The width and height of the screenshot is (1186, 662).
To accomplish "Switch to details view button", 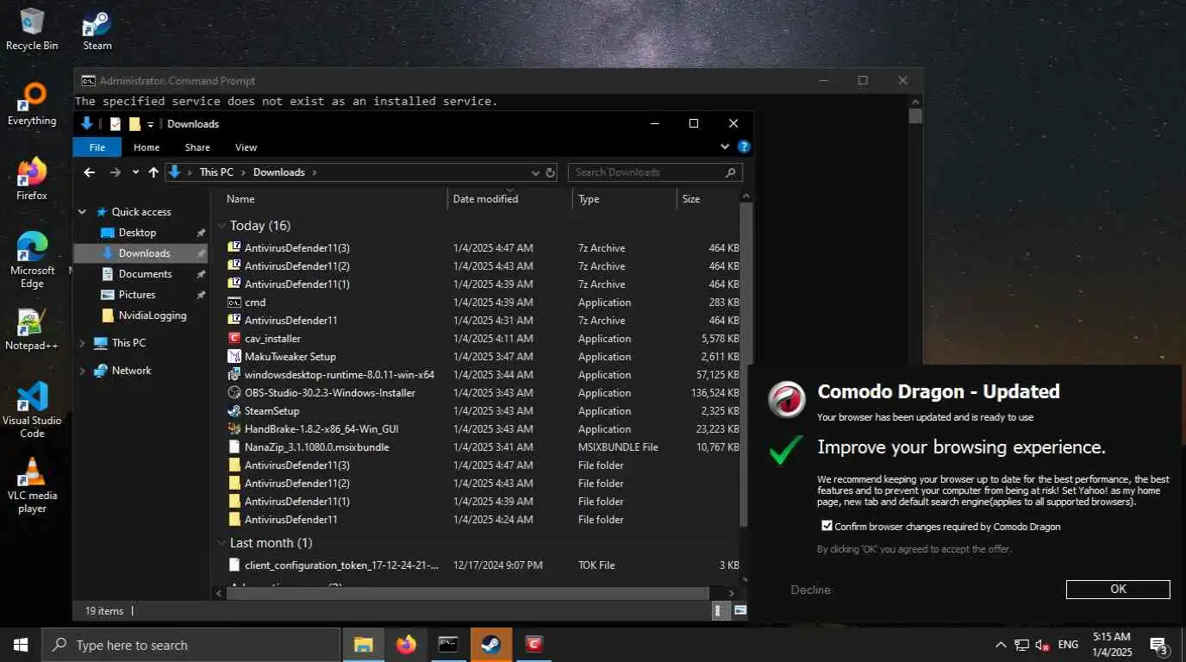I will pyautogui.click(x=721, y=611).
